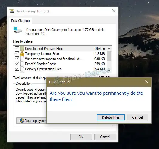The image size is (159, 149).
Task: Click the Disk Cleanup title bar icon
Action: pyautogui.click(x=12, y=11)
